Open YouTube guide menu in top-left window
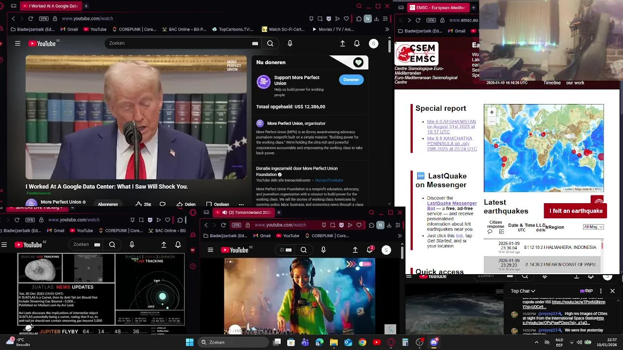Viewport: 623px width, 350px height. pos(18,43)
